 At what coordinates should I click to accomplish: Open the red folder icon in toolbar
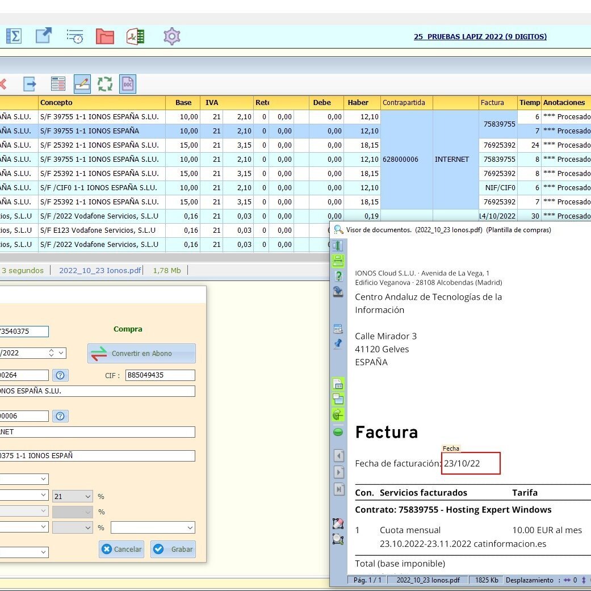[105, 36]
